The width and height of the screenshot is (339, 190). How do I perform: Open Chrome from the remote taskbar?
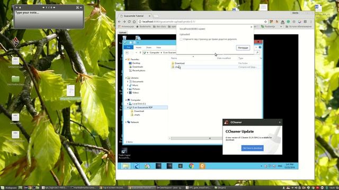tap(191, 166)
